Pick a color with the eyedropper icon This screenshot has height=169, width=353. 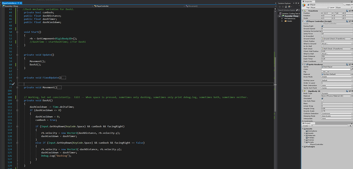click(352, 69)
